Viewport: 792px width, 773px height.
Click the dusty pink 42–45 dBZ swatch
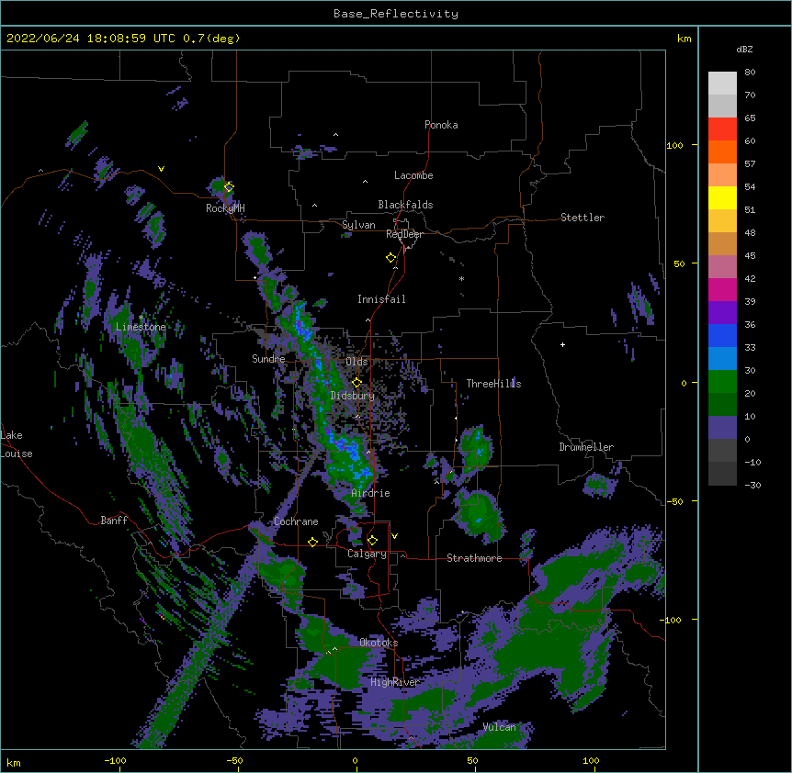click(x=722, y=267)
